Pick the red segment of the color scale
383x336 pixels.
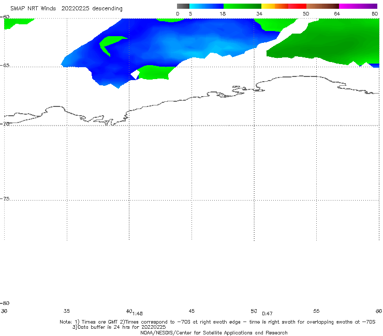pyautogui.click(x=297, y=6)
